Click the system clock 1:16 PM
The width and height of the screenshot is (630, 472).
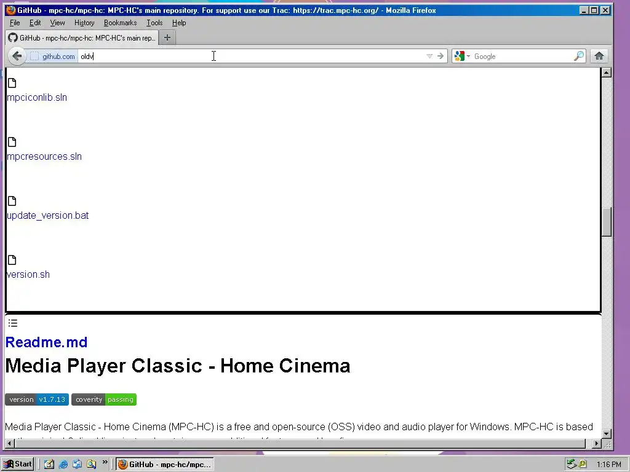point(608,465)
